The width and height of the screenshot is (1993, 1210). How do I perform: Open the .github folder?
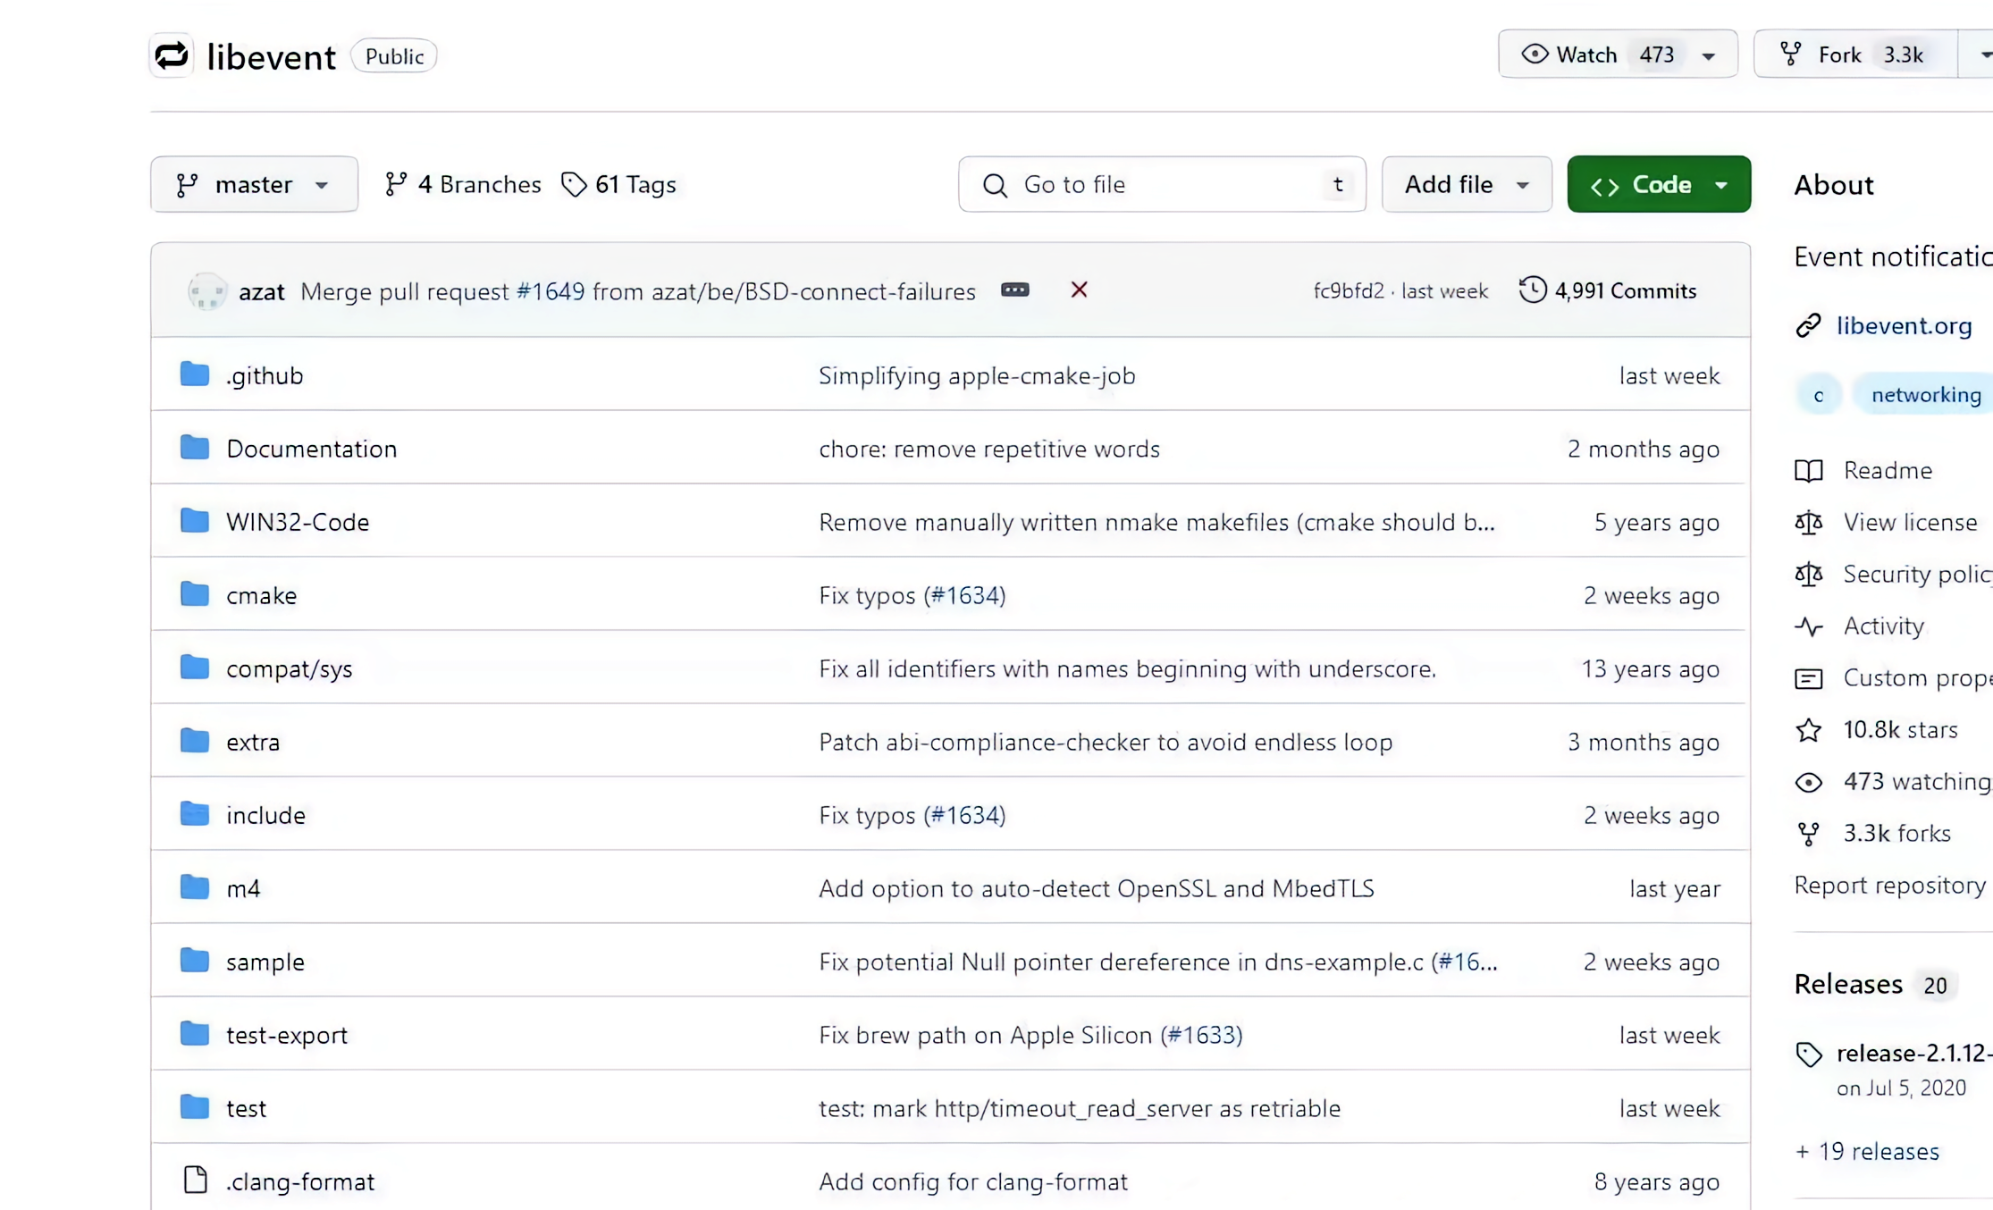pos(265,375)
